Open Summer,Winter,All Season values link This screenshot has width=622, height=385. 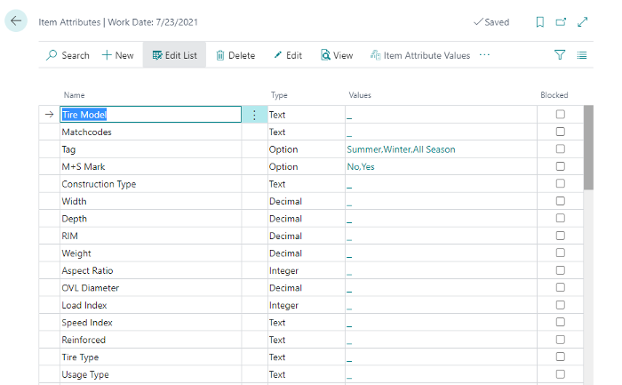click(x=401, y=149)
